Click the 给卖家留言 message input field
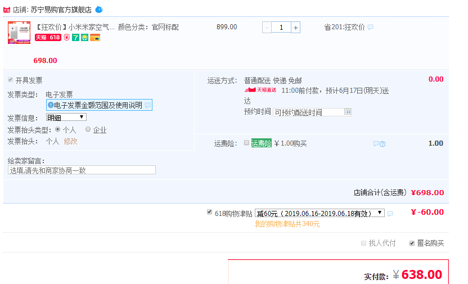The width and height of the screenshot is (468, 284). coord(82,170)
